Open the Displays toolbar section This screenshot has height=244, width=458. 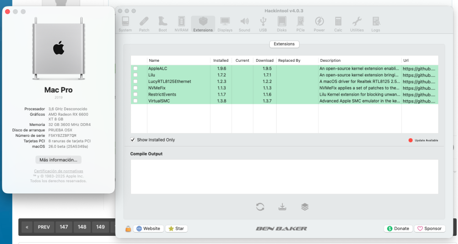(225, 24)
